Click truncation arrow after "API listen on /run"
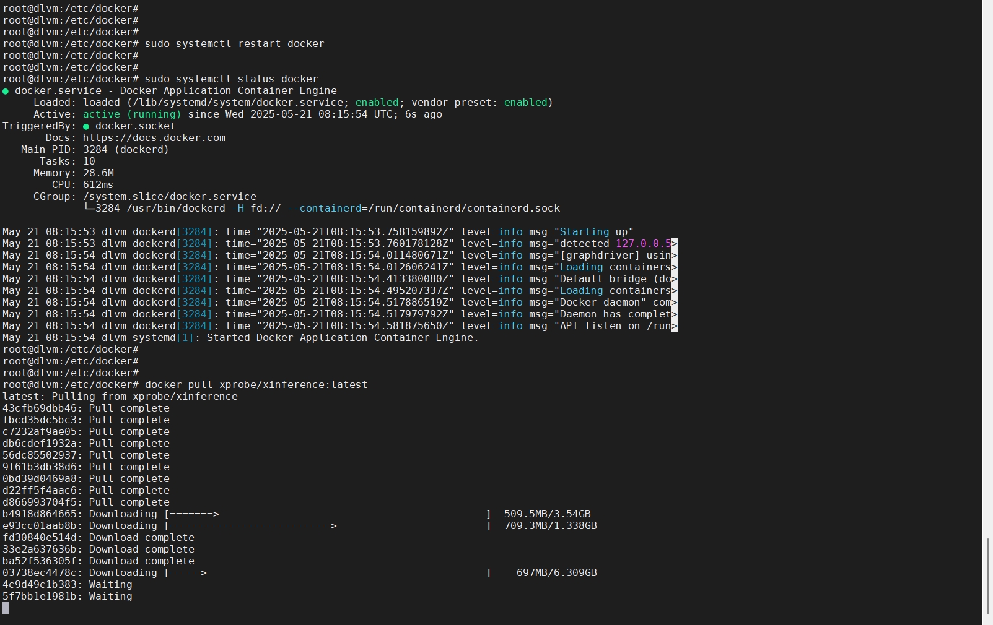993x625 pixels. tap(675, 326)
